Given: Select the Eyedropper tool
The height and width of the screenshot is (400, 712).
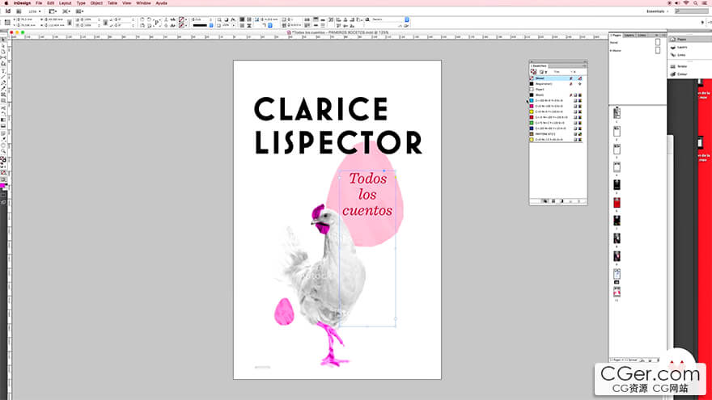Looking at the screenshot, I should coord(3,138).
